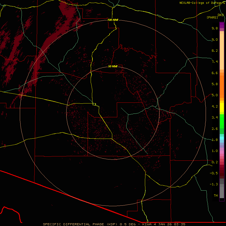The height and width of the screenshot is (226, 226).
Task: Click the 50 NMI range ring label
Action: pos(113,66)
